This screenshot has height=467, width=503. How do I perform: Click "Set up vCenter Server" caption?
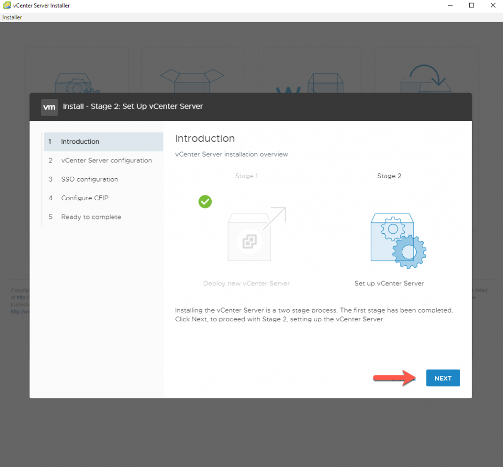click(389, 283)
